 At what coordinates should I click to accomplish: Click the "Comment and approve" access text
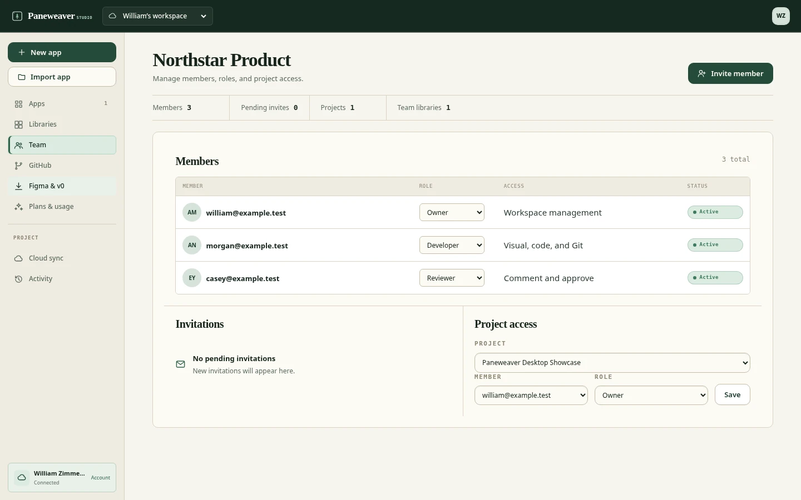[x=548, y=278]
